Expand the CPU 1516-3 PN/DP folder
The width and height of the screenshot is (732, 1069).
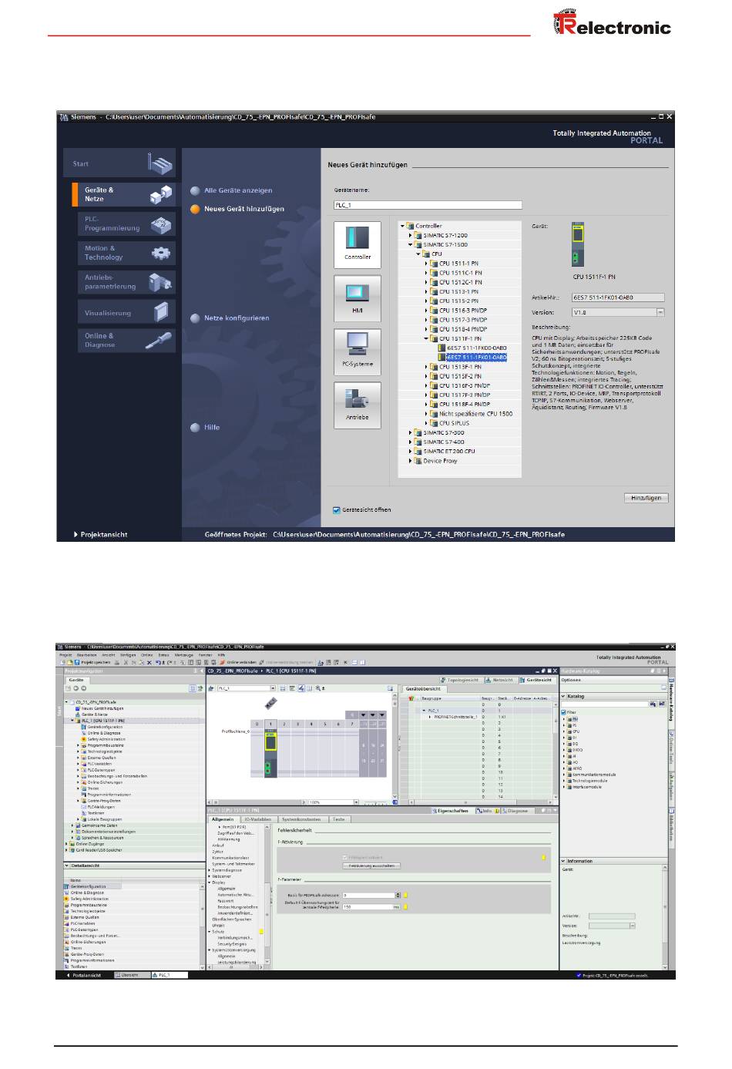click(426, 311)
